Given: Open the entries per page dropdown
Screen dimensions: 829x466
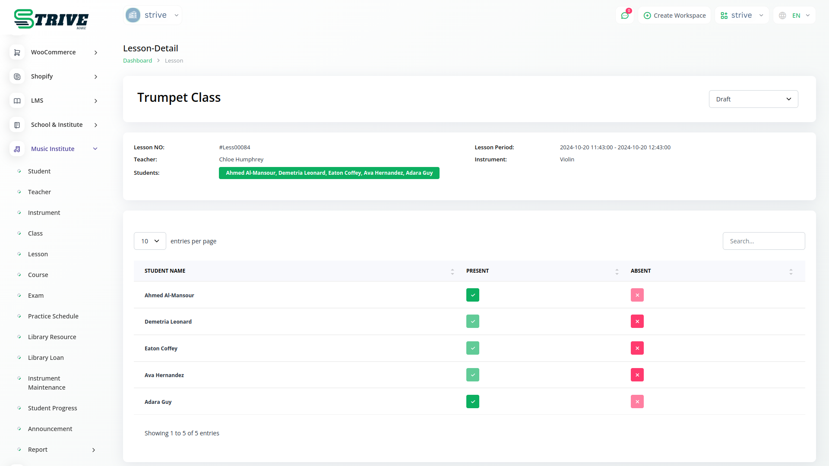Looking at the screenshot, I should click(150, 241).
